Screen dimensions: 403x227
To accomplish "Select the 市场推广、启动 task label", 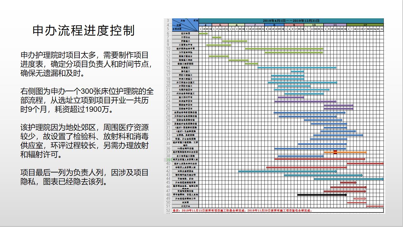I will click(184, 179).
